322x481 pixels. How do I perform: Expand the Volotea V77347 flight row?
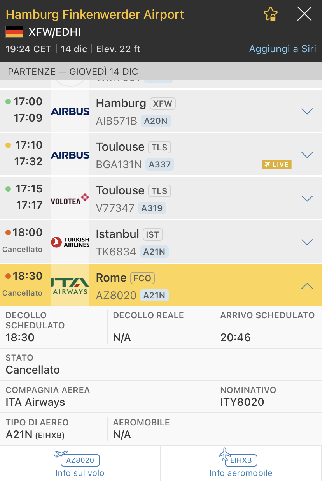click(307, 199)
